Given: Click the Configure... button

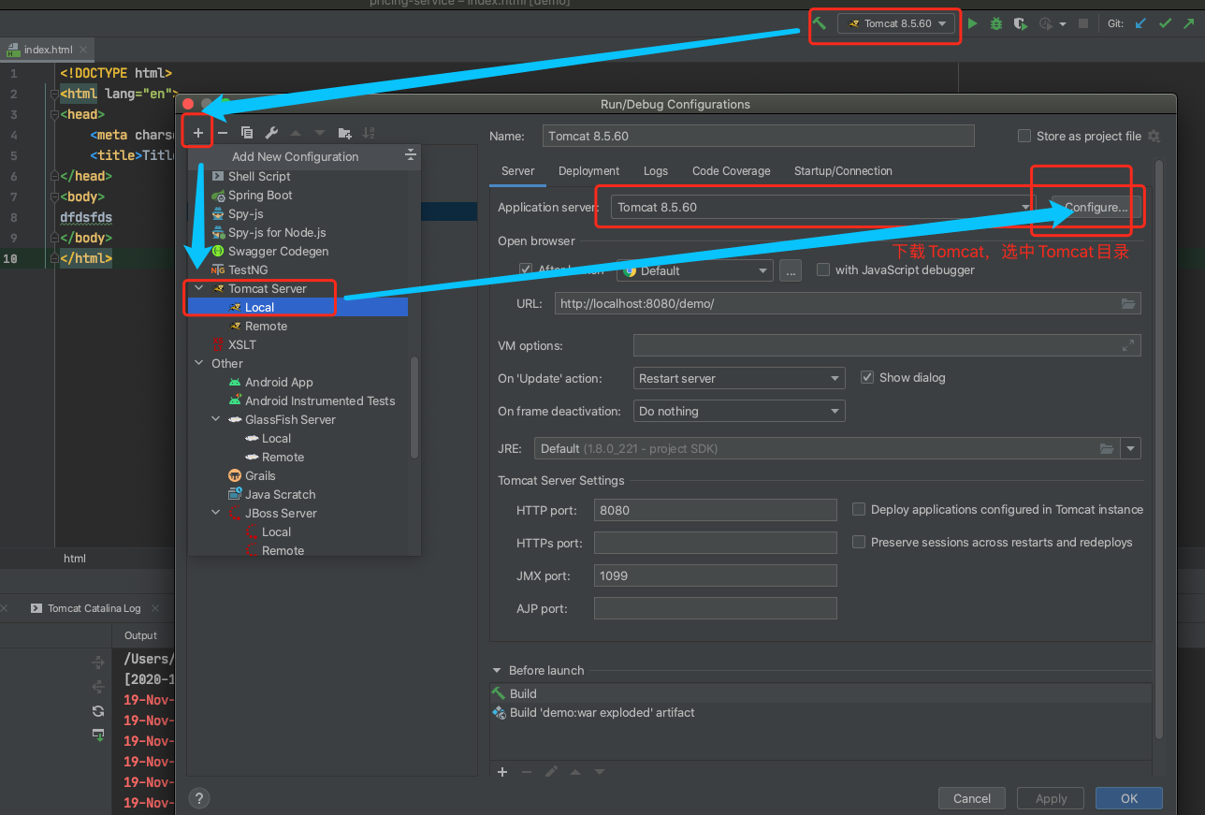Looking at the screenshot, I should (x=1096, y=207).
